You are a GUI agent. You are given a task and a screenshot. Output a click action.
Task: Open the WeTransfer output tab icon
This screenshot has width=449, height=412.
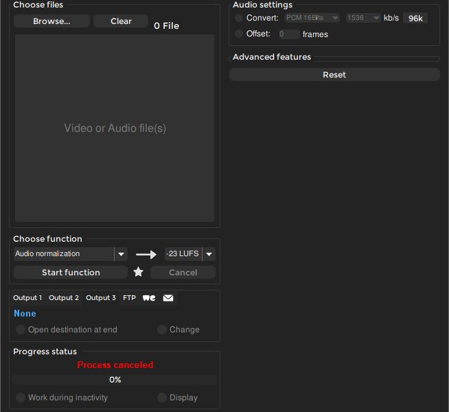click(x=149, y=298)
